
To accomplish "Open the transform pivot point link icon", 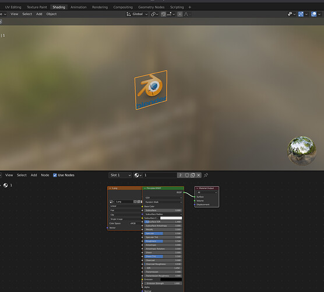I will click(154, 14).
